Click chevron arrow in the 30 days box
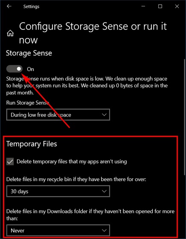The width and height of the screenshot is (186, 239). pos(104,191)
